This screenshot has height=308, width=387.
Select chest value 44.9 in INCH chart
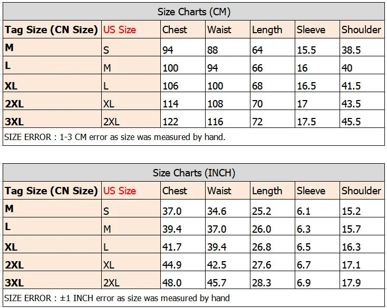(171, 265)
